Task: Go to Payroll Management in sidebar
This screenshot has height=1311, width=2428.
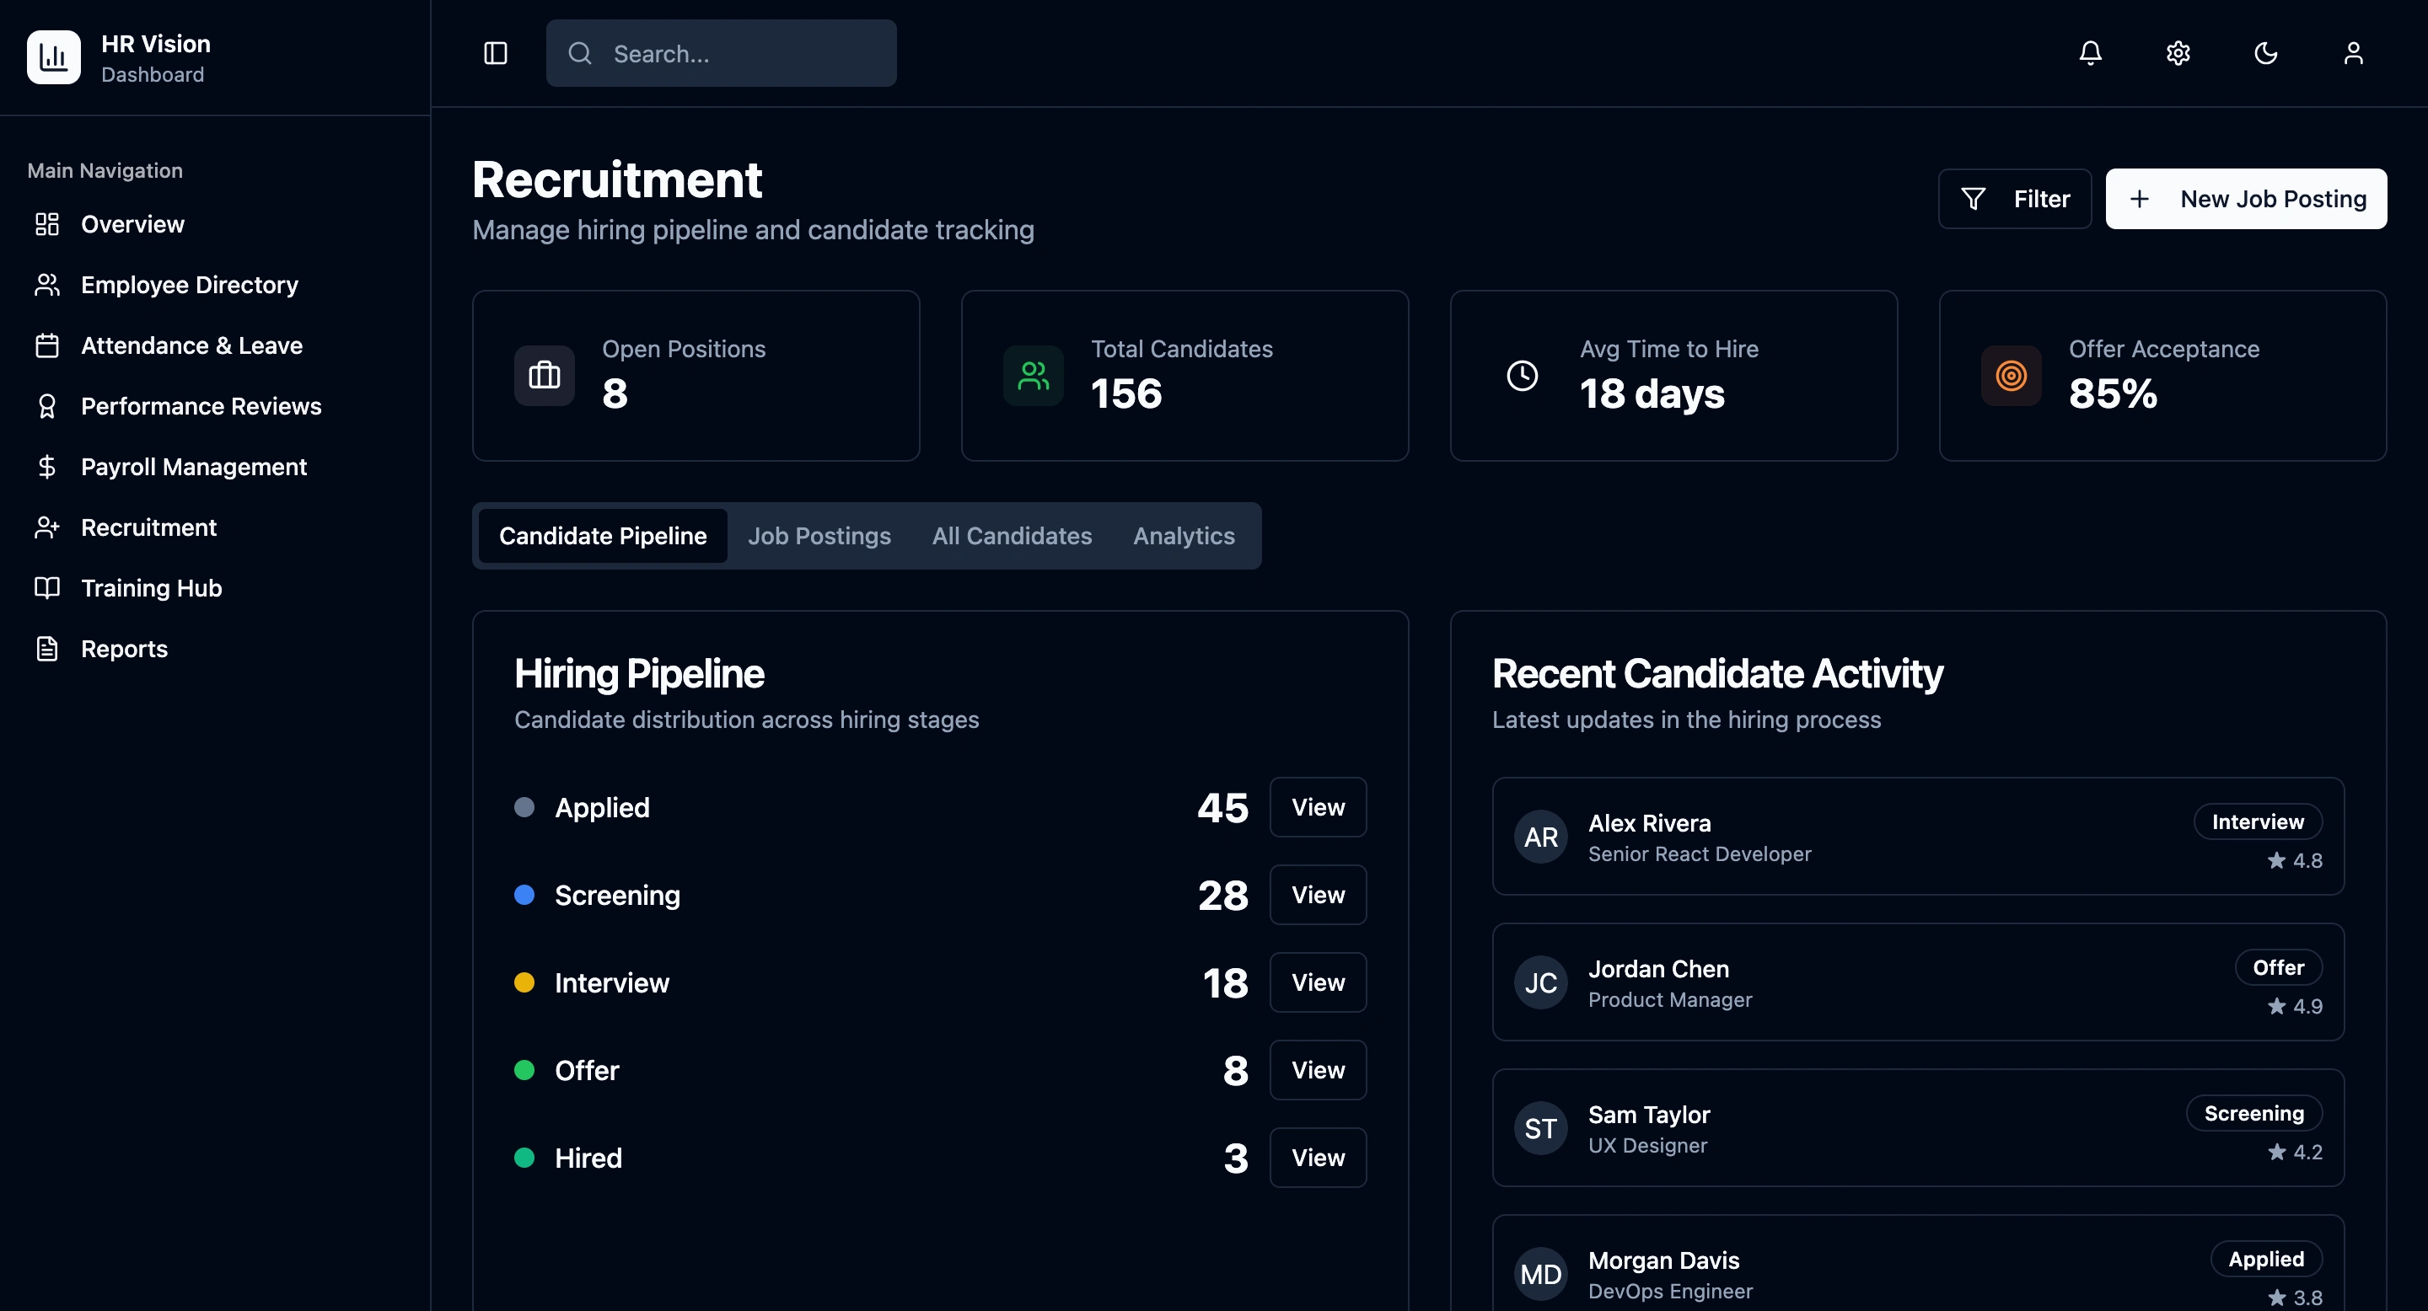Action: coord(193,467)
